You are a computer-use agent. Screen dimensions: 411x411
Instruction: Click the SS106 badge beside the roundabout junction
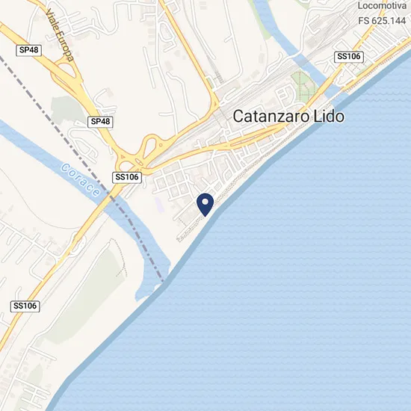(127, 177)
